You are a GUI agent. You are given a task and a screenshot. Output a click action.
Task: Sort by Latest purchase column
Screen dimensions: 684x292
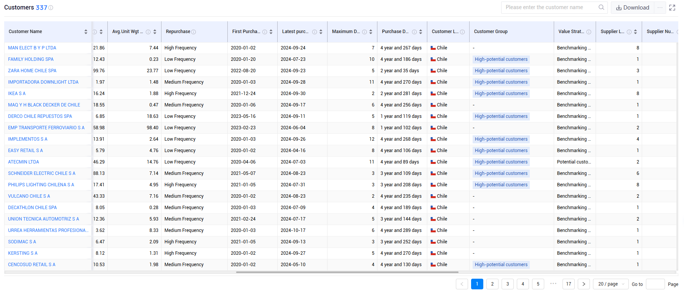click(321, 32)
